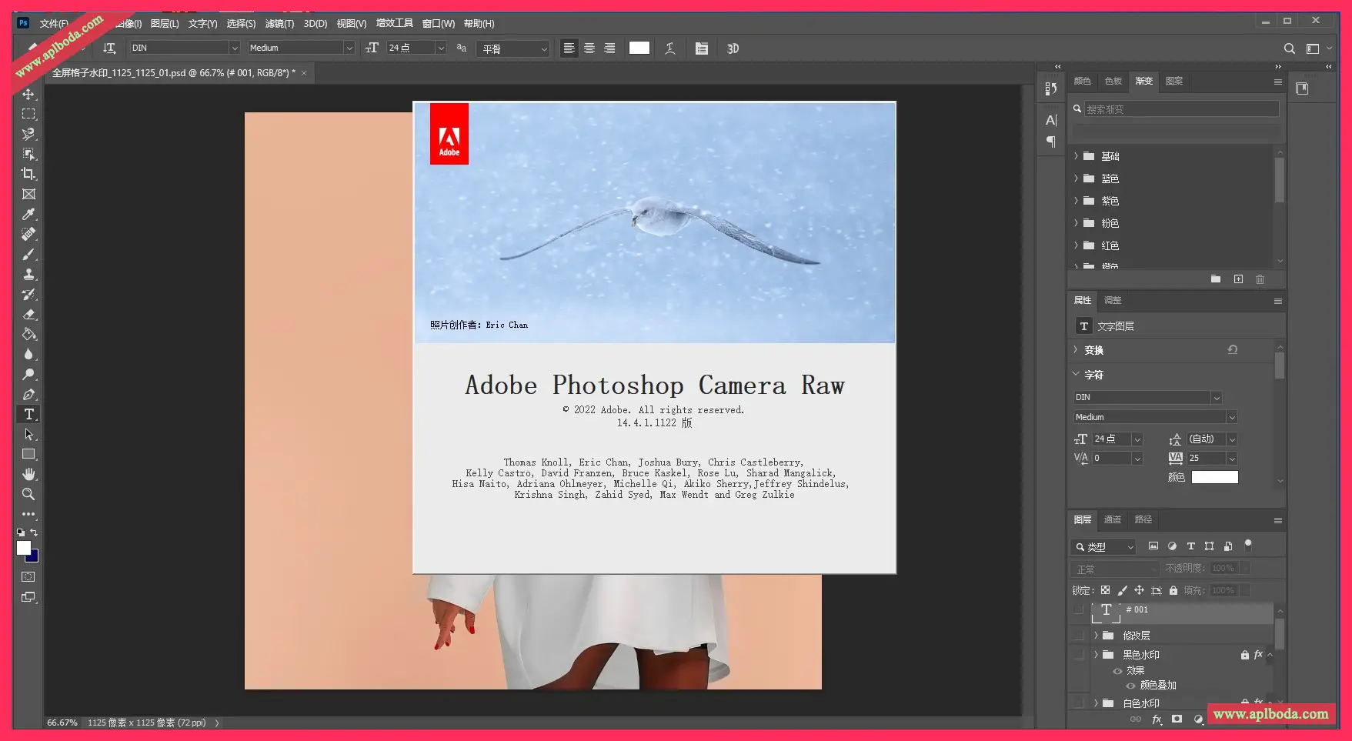Click the Create Warped Text icon
1352x741 pixels.
pos(670,48)
